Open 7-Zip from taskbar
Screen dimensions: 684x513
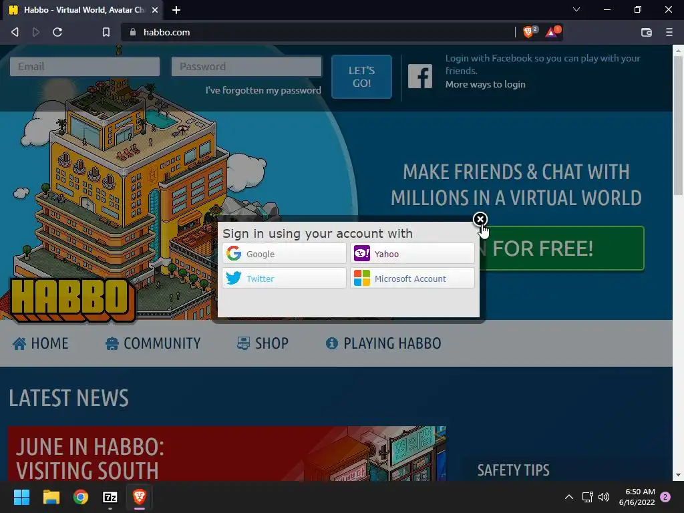click(x=110, y=497)
